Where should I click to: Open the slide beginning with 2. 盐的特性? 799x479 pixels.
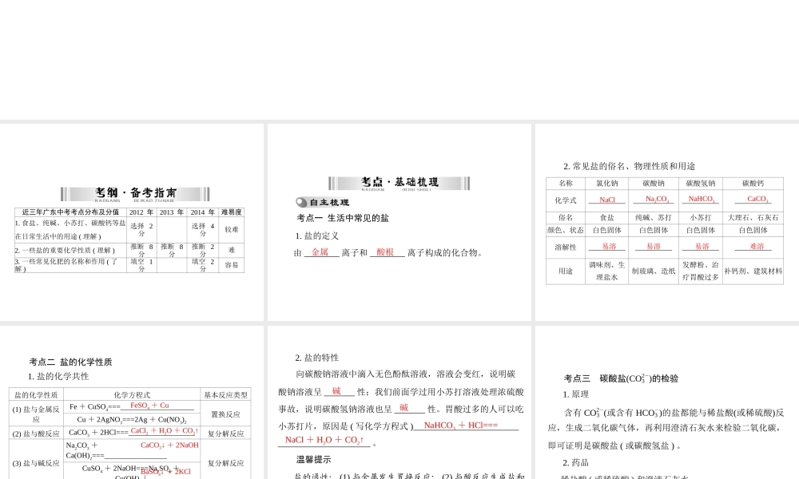(x=399, y=402)
